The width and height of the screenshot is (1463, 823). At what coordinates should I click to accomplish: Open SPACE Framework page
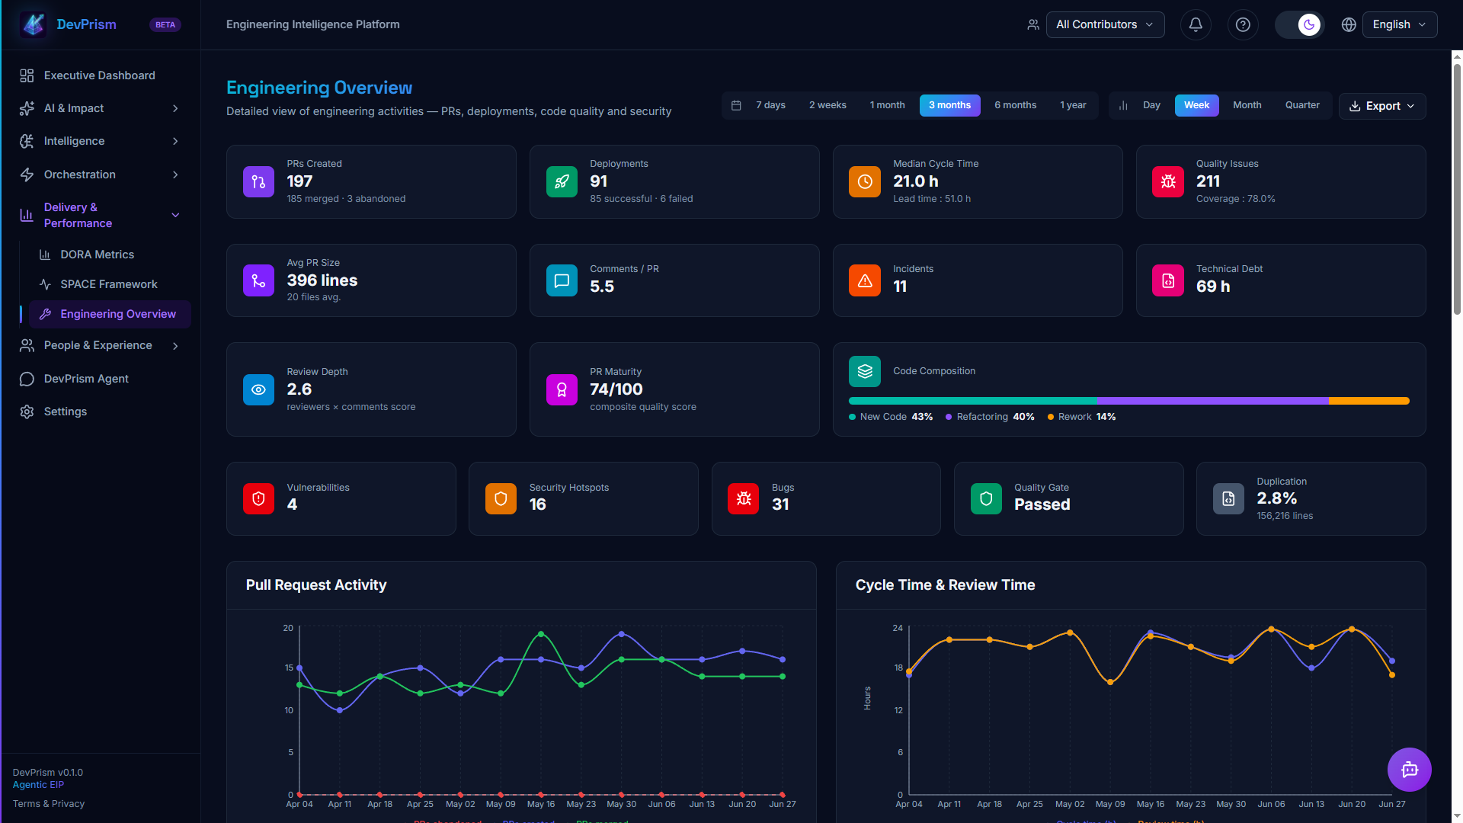110,284
